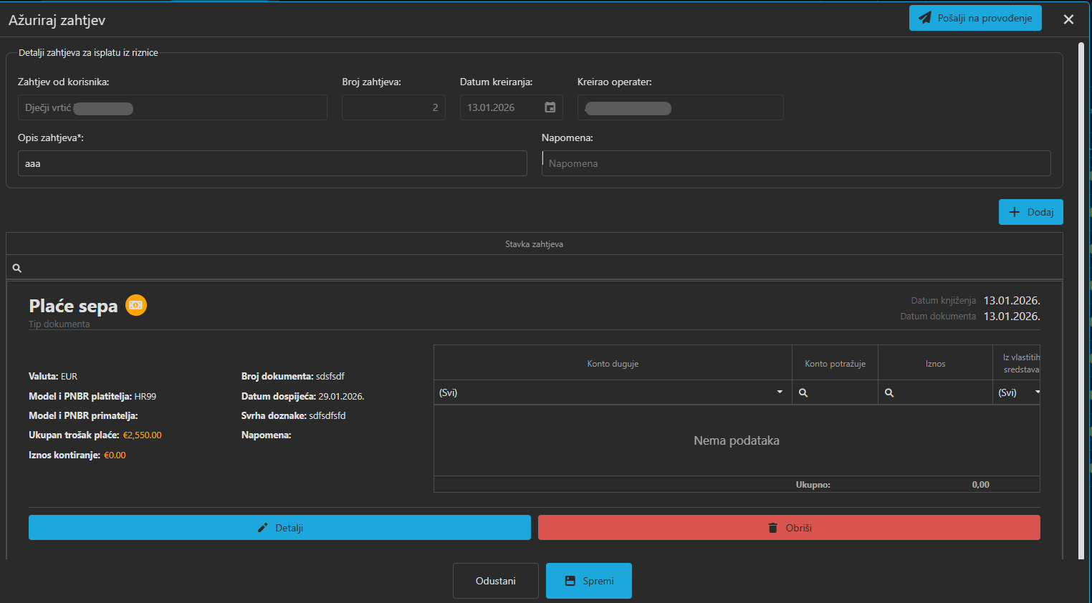Close the Ažuriraj zahtjev dialog
This screenshot has height=603, width=1092.
[x=1068, y=19]
